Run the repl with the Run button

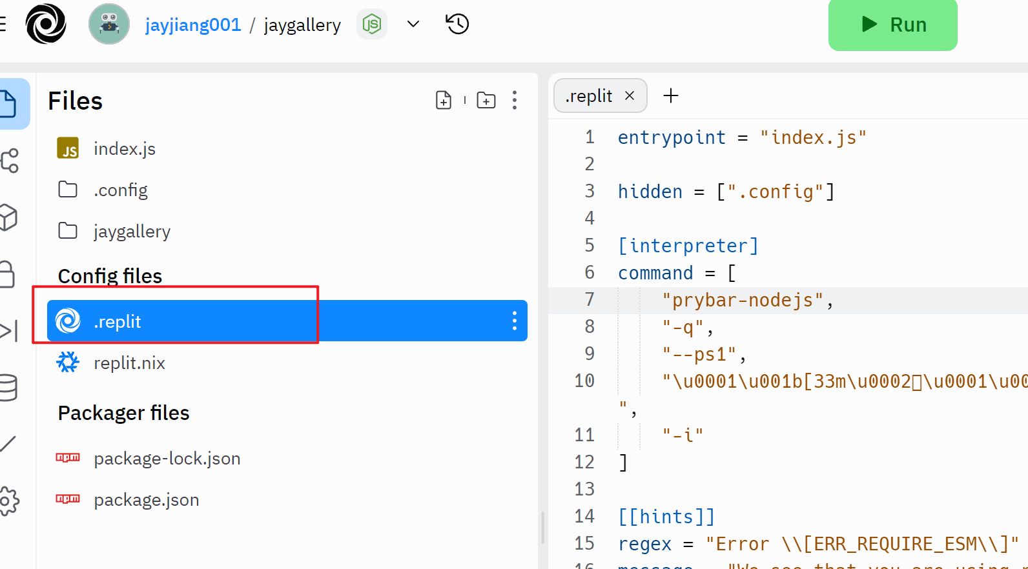pyautogui.click(x=892, y=25)
